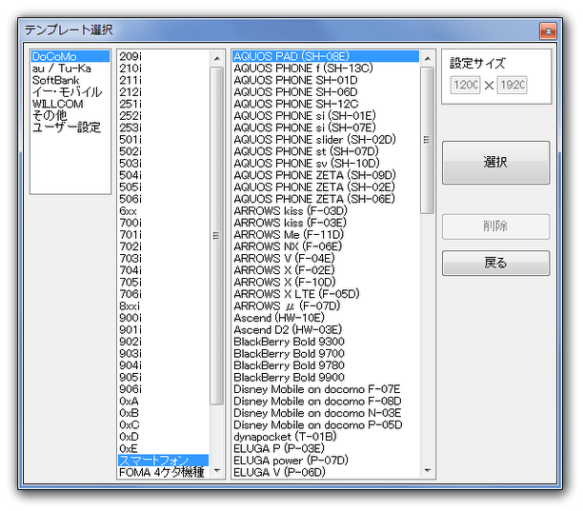Select スマートフォン in series list

[163, 461]
